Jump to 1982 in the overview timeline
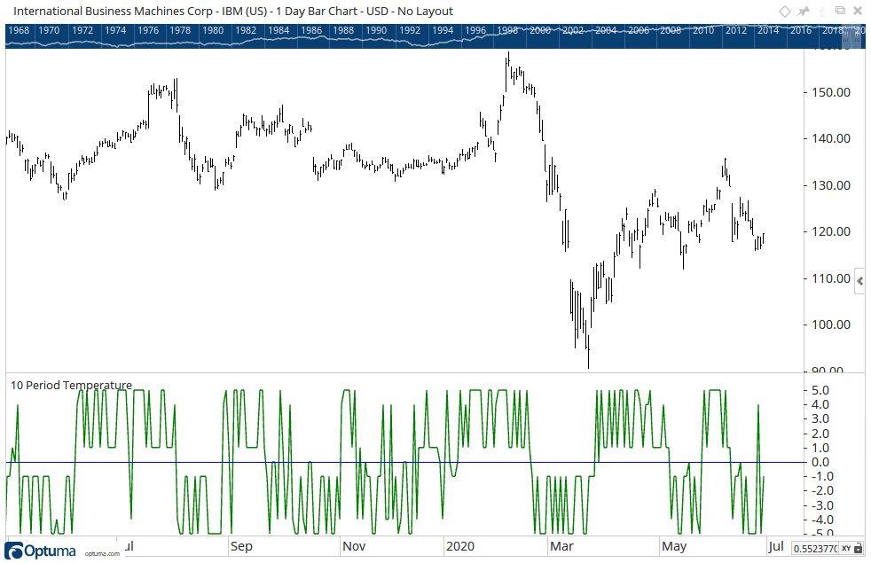Image resolution: width=871 pixels, height=563 pixels. point(246,30)
